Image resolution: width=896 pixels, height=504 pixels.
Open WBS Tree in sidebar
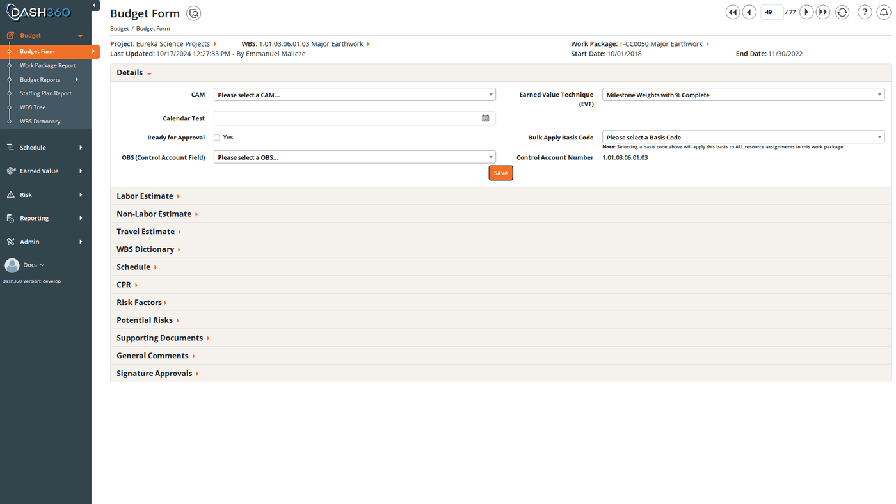(x=33, y=107)
